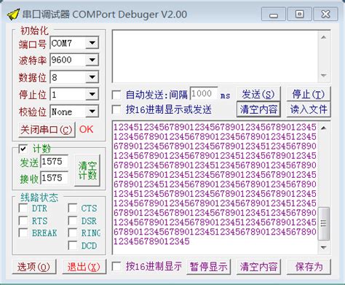Enable 按16进制显示或发送 checkbox
This screenshot has width=345, height=285.
116,110
